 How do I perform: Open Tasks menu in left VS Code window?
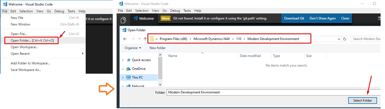pos(71,11)
